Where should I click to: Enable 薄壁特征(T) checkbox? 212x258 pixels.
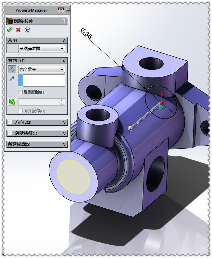pyautogui.click(x=10, y=133)
